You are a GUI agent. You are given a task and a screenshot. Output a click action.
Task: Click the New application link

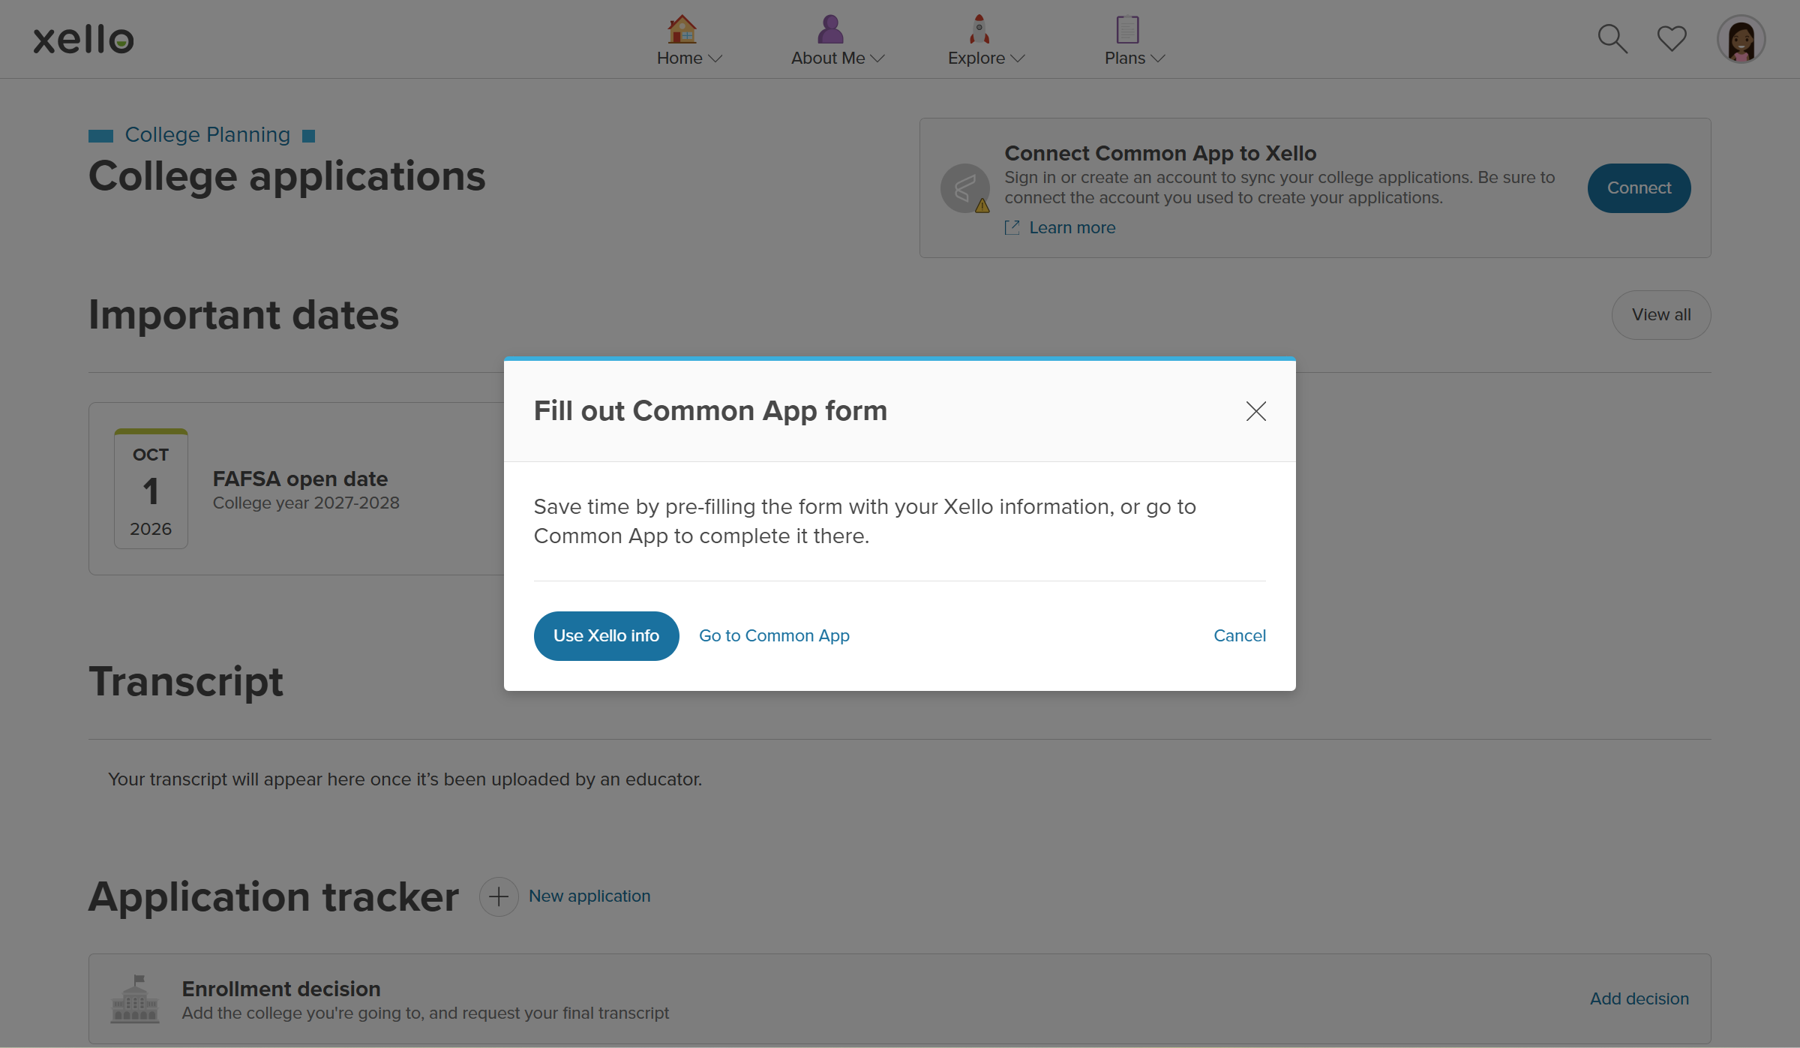point(589,896)
